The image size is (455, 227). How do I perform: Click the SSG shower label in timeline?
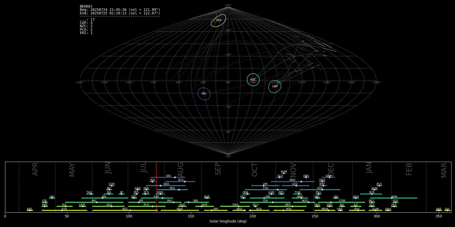click(x=109, y=205)
